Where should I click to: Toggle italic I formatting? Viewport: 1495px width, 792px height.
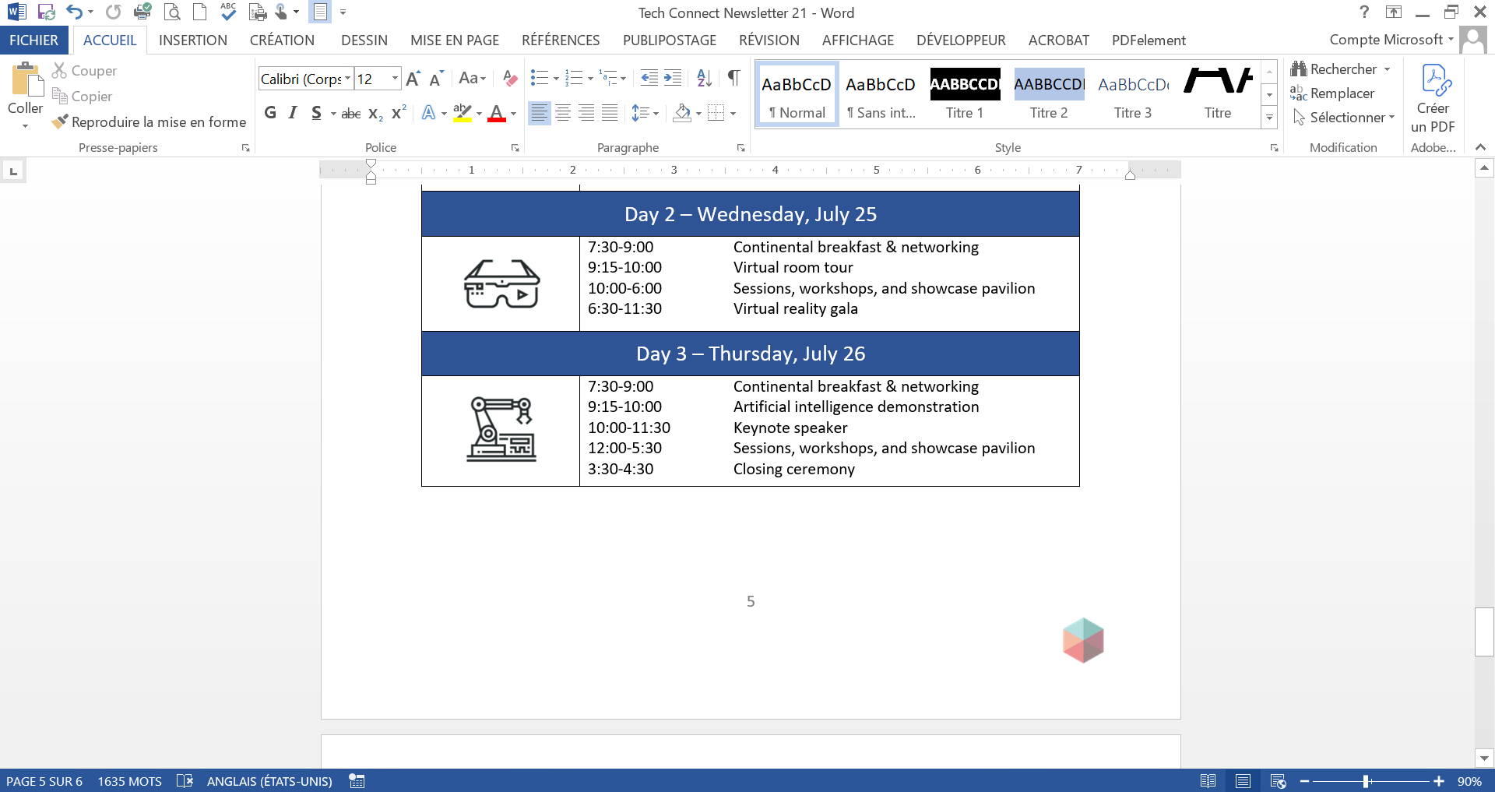point(293,113)
